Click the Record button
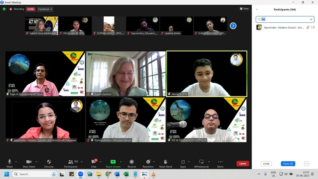This screenshot has height=179, width=318. click(132, 162)
